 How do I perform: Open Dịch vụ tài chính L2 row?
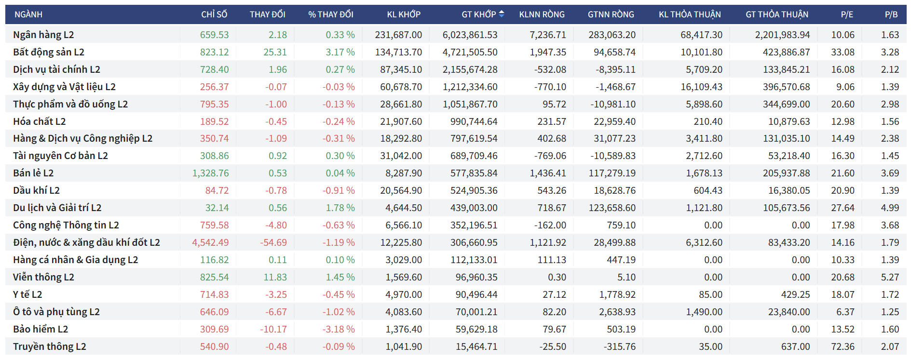click(56, 69)
